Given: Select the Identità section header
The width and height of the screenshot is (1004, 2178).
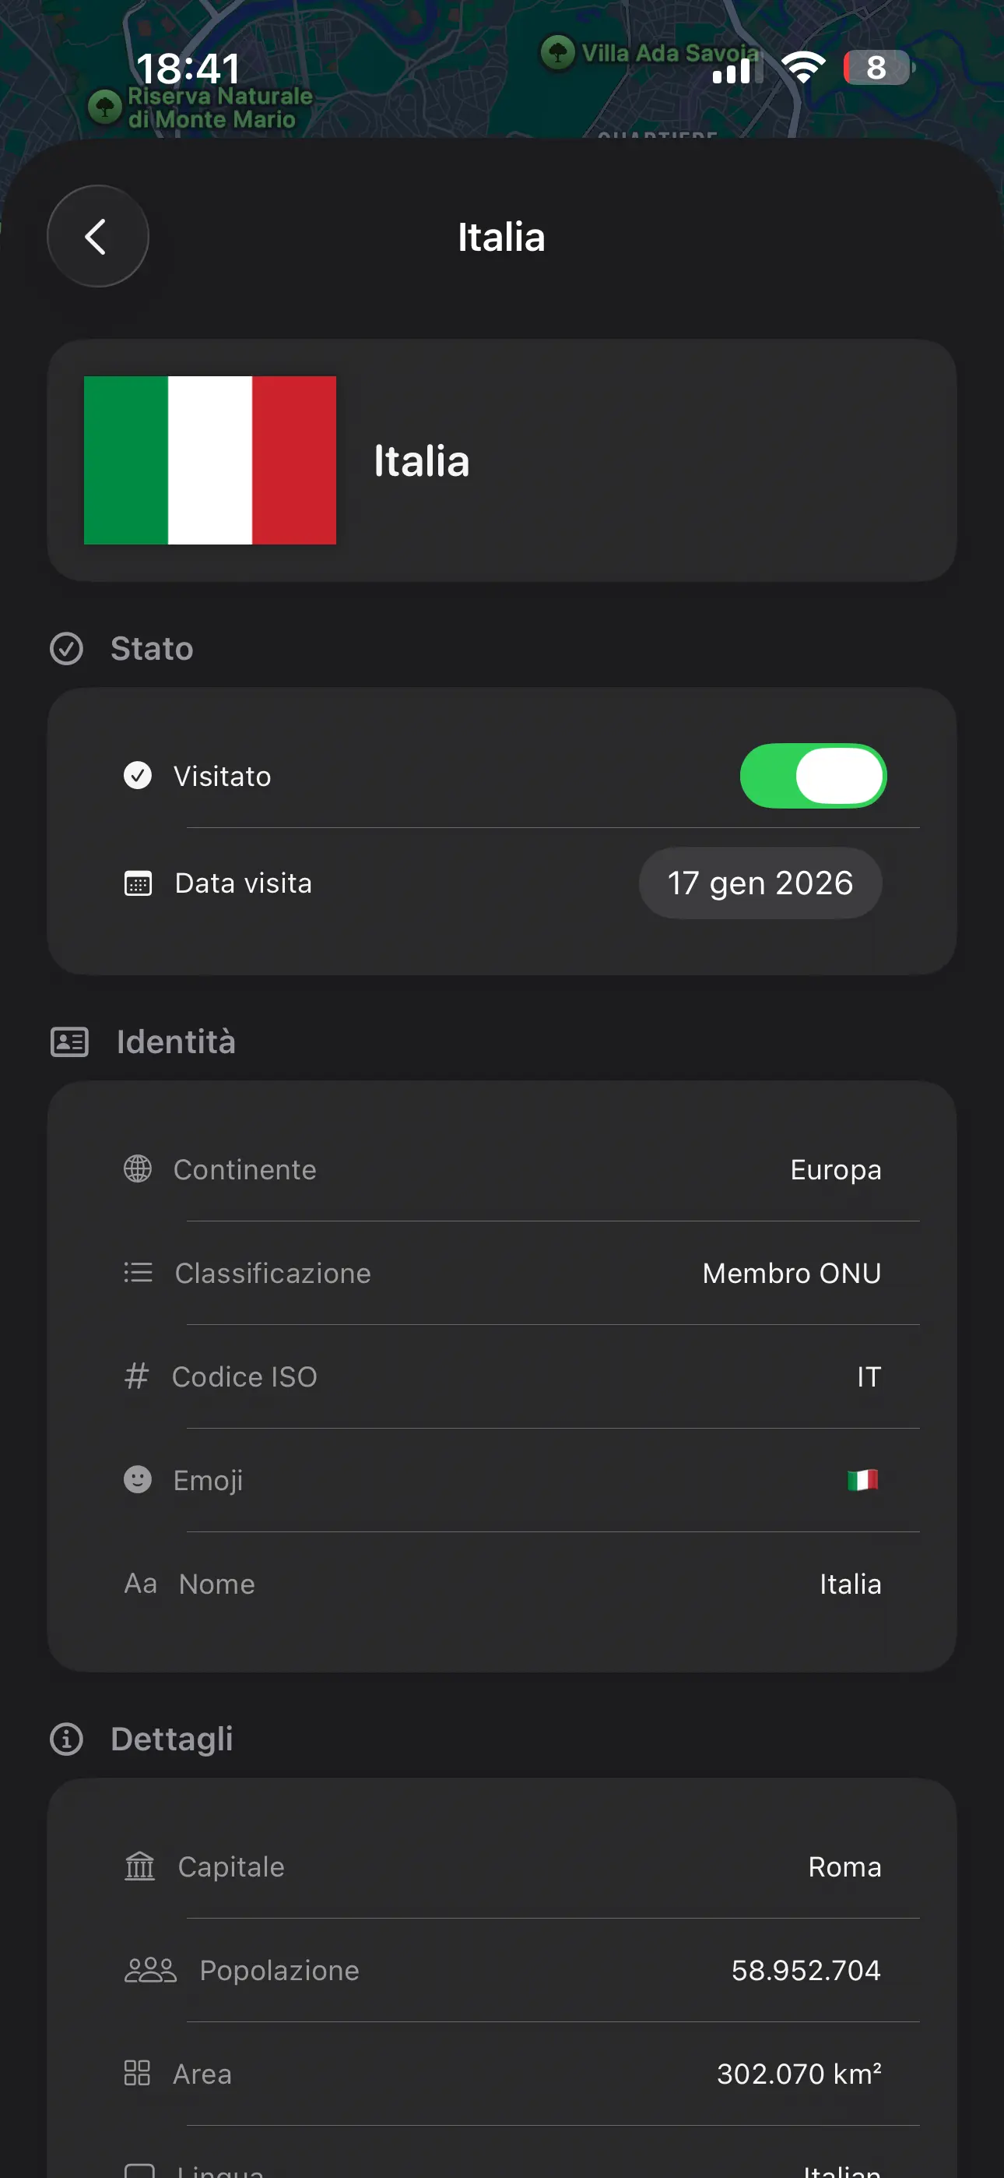Looking at the screenshot, I should [176, 1041].
